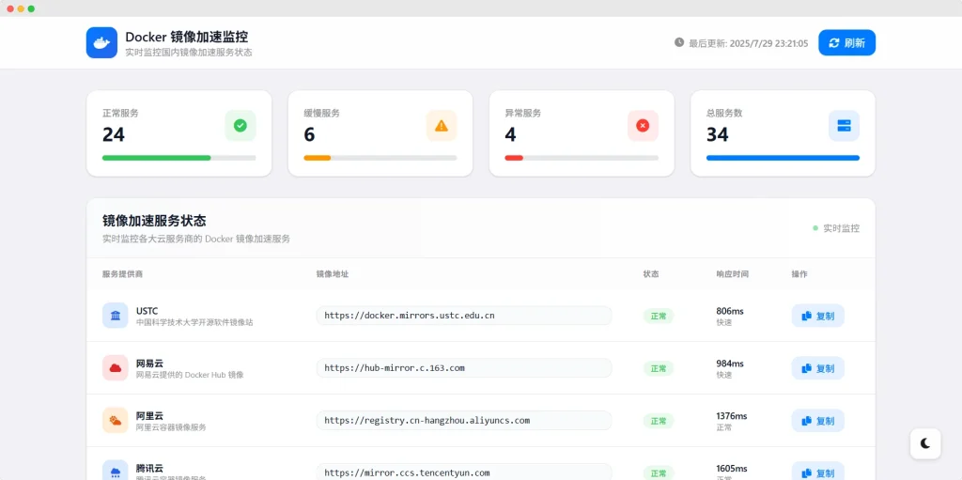Click the 刷新 refresh button

[x=846, y=42]
